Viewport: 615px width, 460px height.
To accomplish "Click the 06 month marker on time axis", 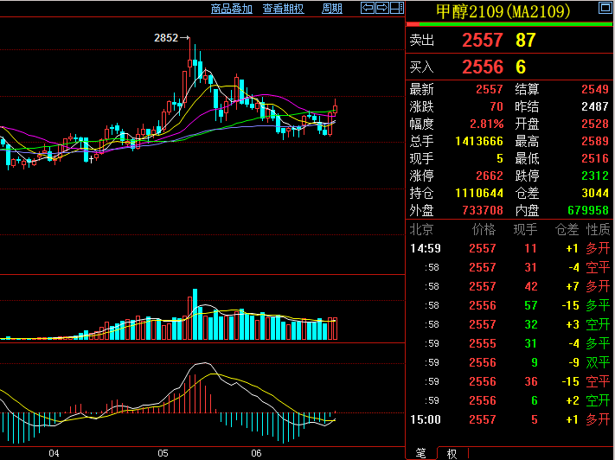I will pyautogui.click(x=256, y=453).
